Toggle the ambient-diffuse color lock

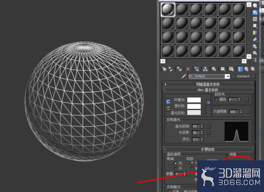coord(168,102)
